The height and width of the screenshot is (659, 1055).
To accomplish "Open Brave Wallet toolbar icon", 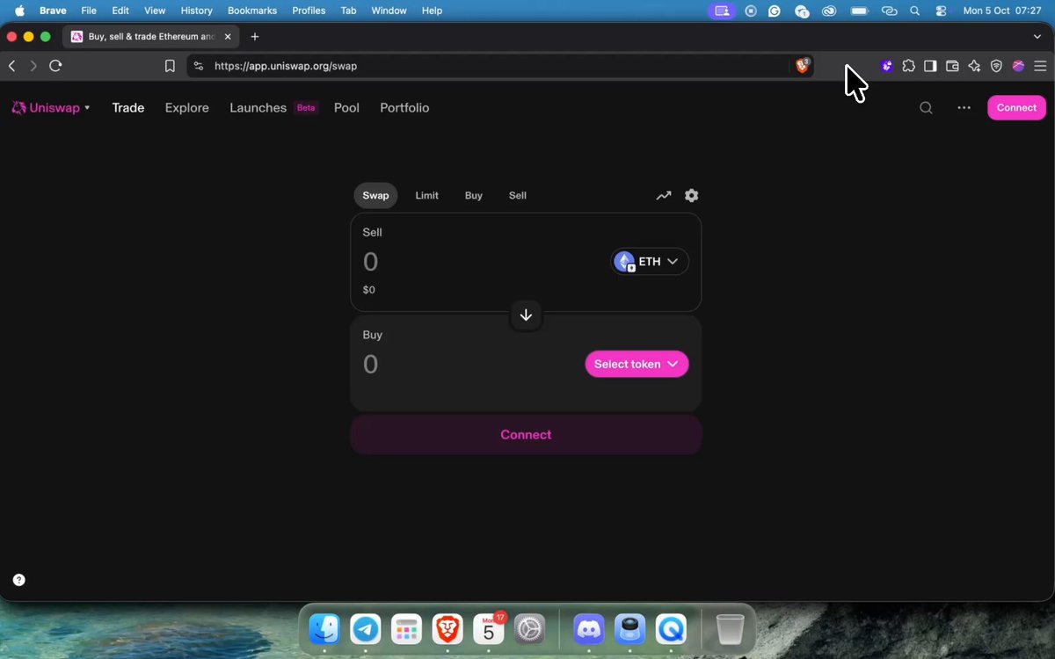I will pyautogui.click(x=952, y=66).
